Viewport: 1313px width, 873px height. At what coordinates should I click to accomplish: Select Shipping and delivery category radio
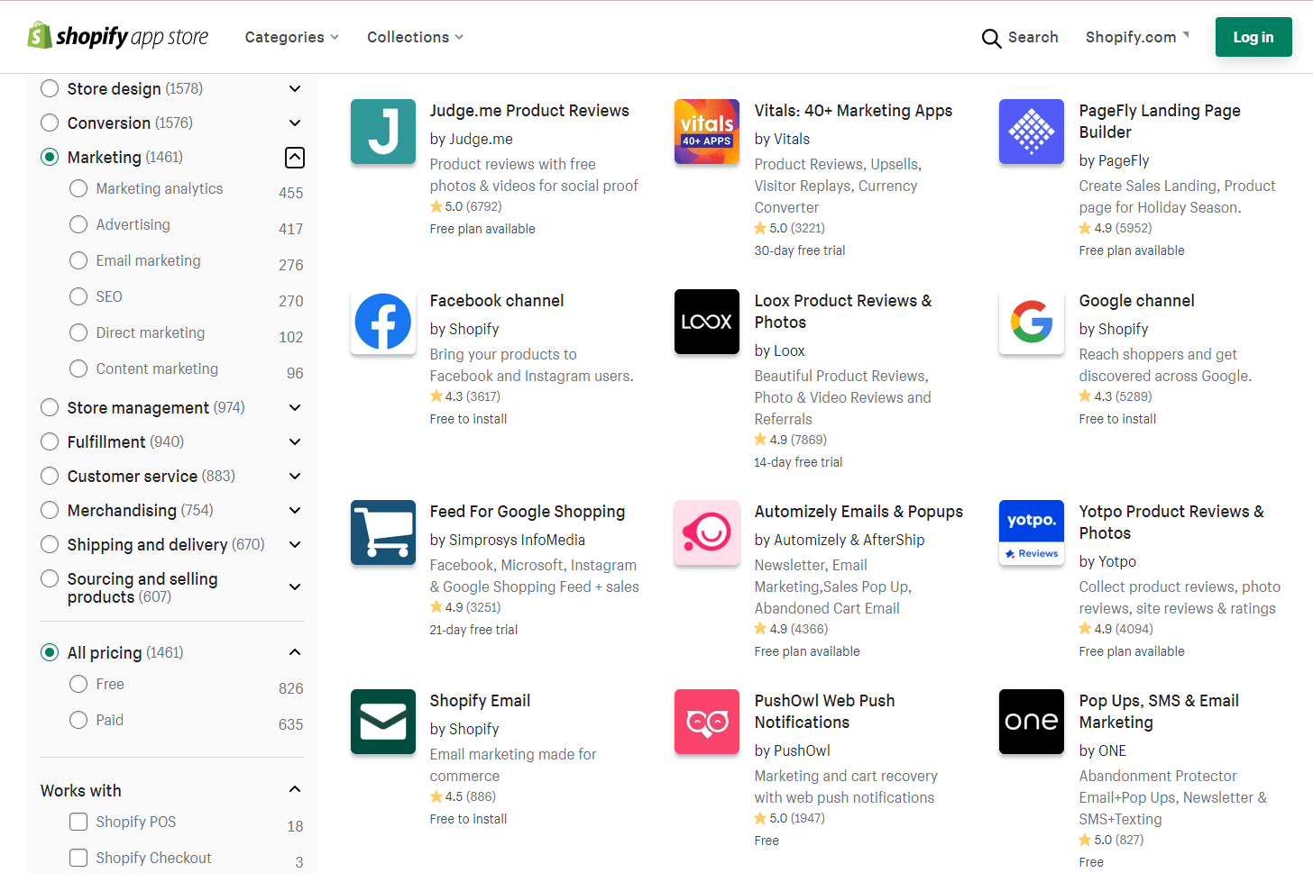50,544
